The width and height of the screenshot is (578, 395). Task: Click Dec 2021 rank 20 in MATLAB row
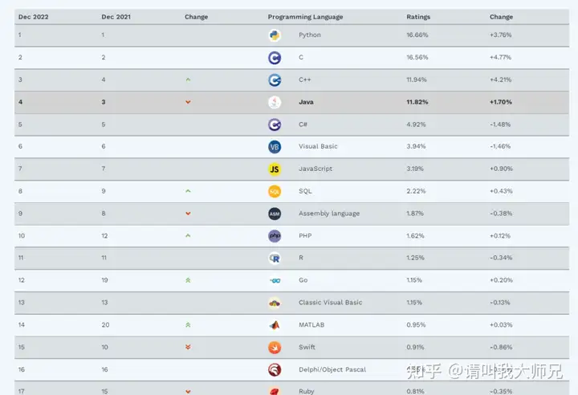(x=105, y=325)
